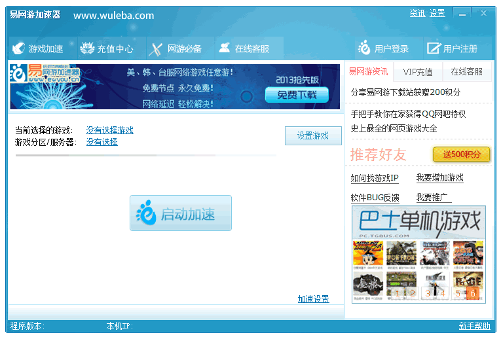The height and width of the screenshot is (337, 501).
Task: Open the 加速设置 link
Action: pos(314,298)
